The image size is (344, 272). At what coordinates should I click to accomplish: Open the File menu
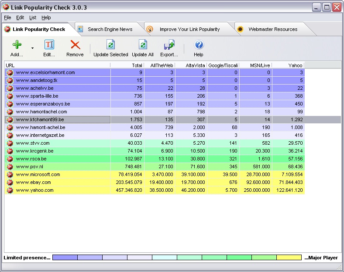[x=7, y=17]
